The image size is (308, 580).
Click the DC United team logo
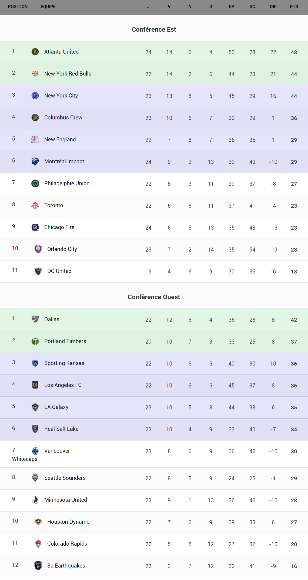click(x=38, y=271)
